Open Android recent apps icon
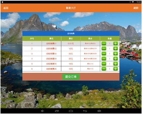The image size is (142, 114). 57,111
